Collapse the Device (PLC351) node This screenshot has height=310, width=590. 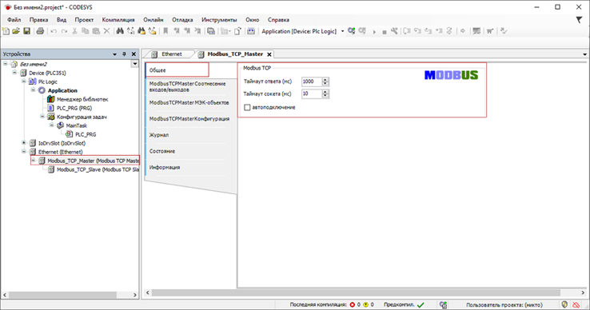tap(14, 73)
